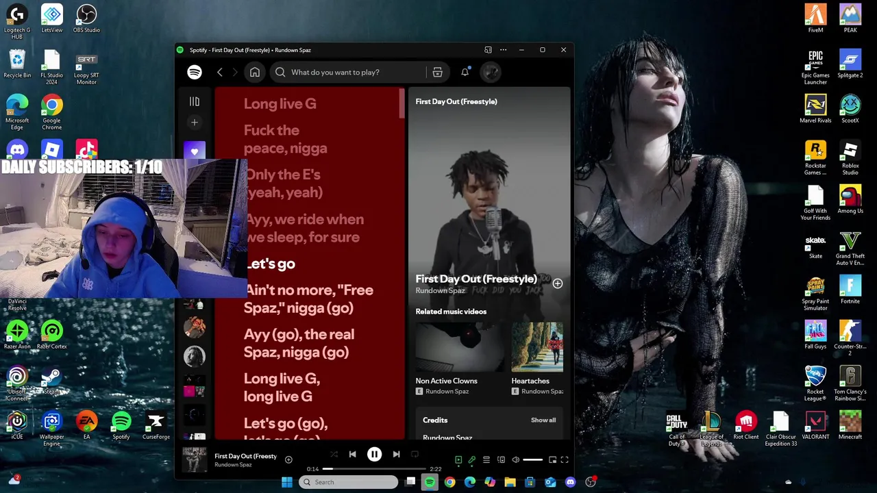Skip to the previous track
The height and width of the screenshot is (493, 877).
pyautogui.click(x=352, y=454)
